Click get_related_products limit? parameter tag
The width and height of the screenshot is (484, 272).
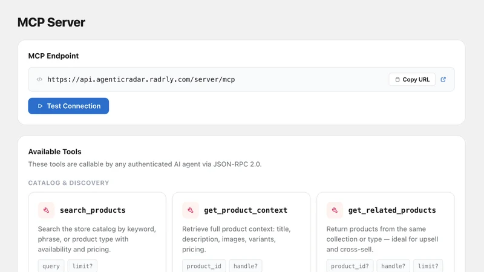428,266
